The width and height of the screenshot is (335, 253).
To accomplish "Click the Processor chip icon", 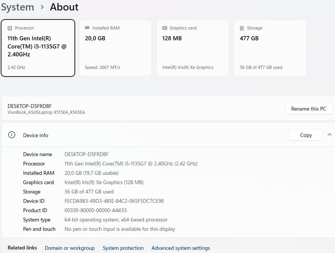I will coord(10,28).
